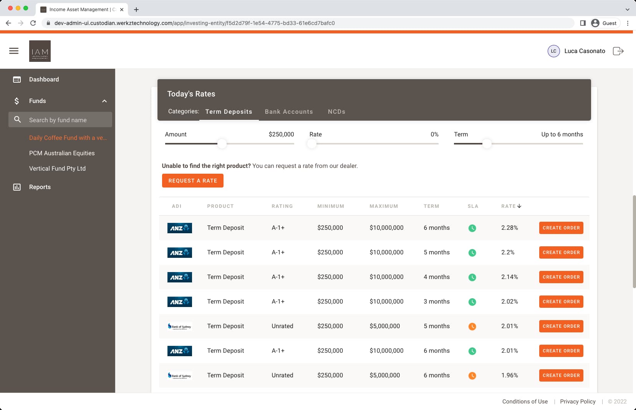This screenshot has height=410, width=636.
Task: Open the NCDs category tab
Action: pyautogui.click(x=336, y=111)
